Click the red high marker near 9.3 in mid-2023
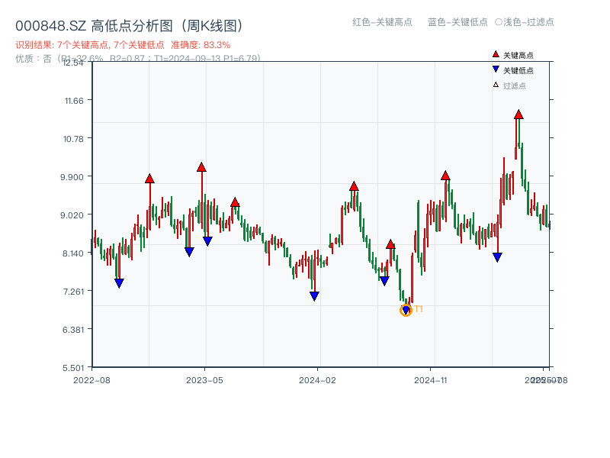Screen dimensions: 610x458 pos(235,202)
